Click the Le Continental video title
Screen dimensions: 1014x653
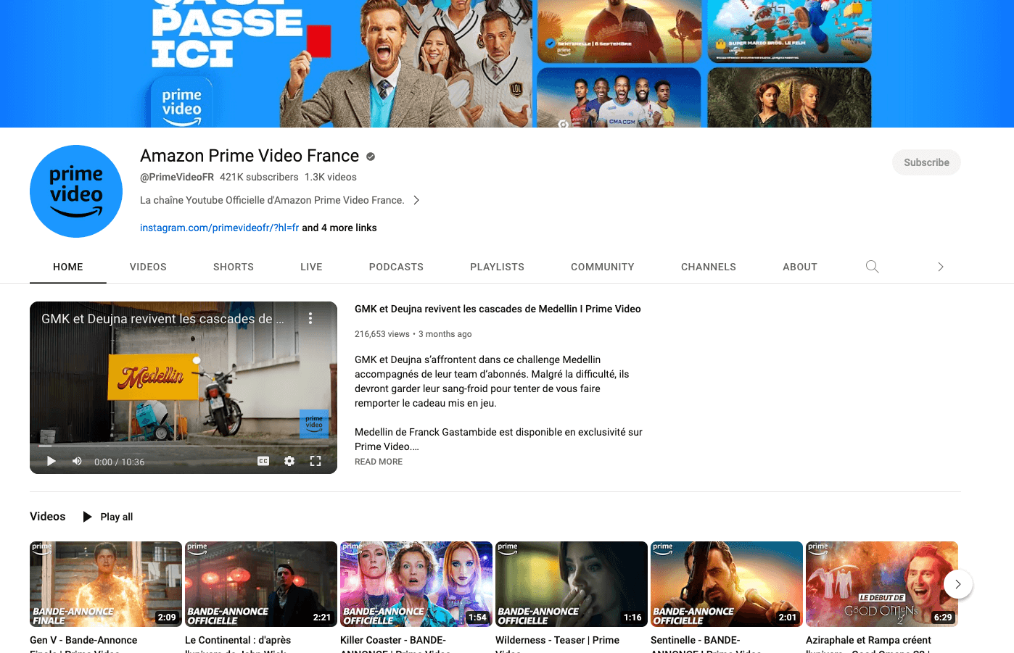238,644
